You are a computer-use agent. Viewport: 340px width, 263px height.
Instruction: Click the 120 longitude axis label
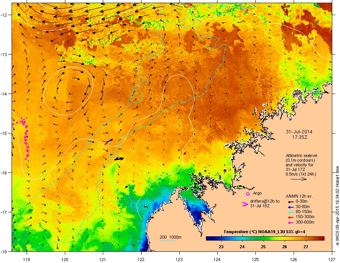[65, 259]
